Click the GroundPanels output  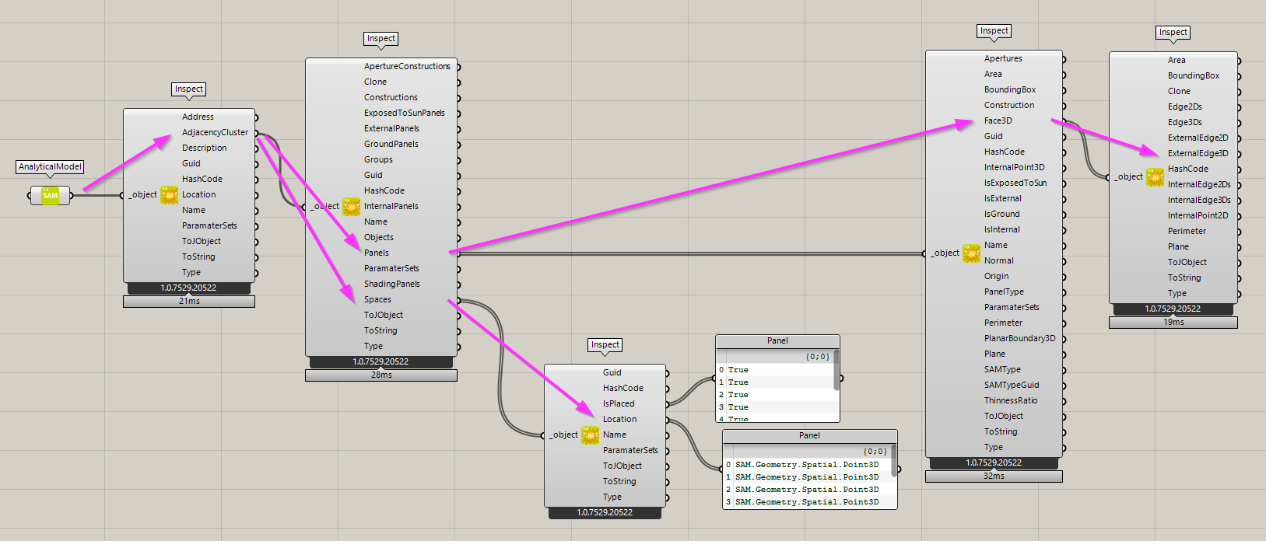pos(391,145)
